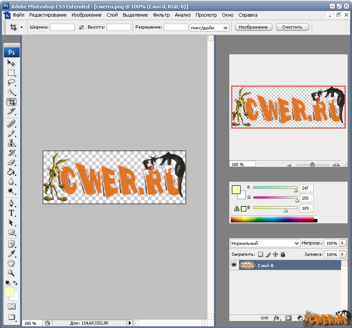352x328 pixels.
Task: Select the Lasso tool
Action: pyautogui.click(x=11, y=82)
